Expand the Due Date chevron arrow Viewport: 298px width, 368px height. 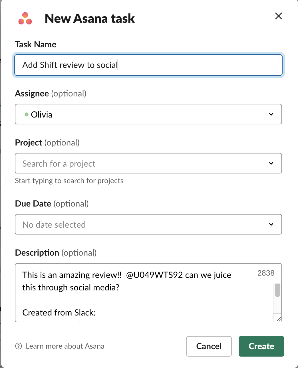pos(271,225)
